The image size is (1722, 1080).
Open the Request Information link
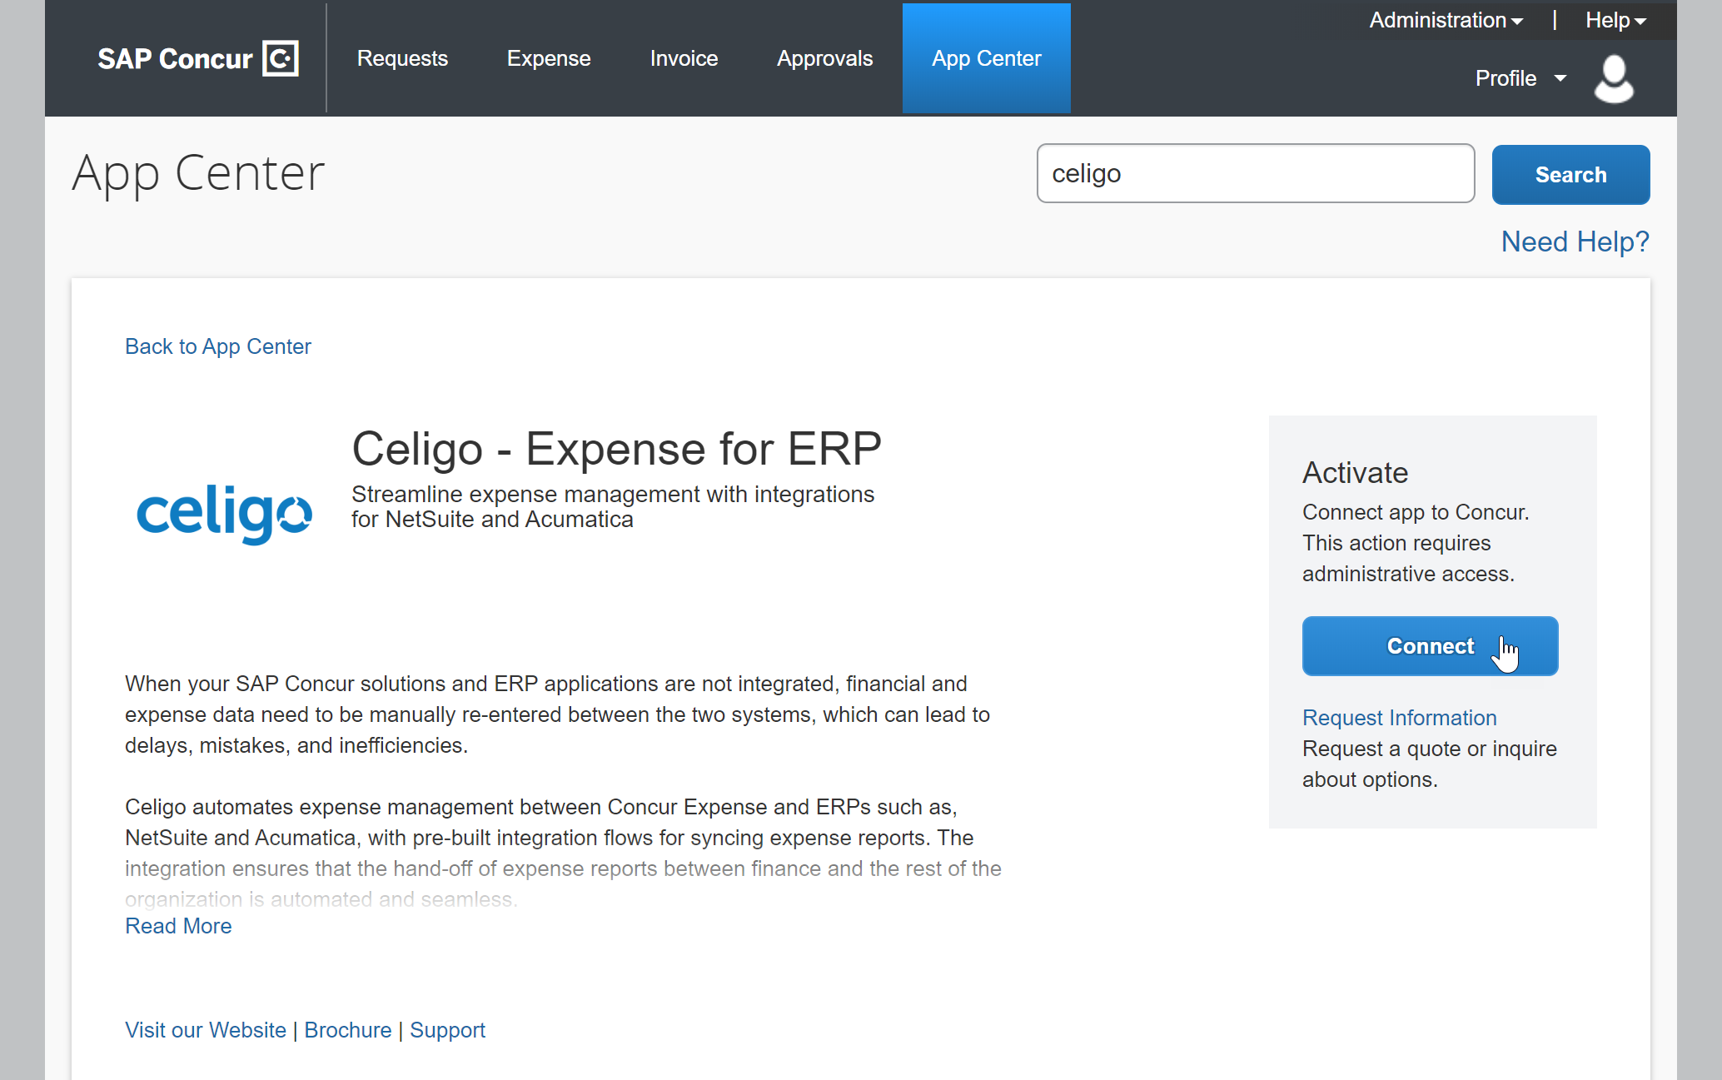click(x=1399, y=718)
